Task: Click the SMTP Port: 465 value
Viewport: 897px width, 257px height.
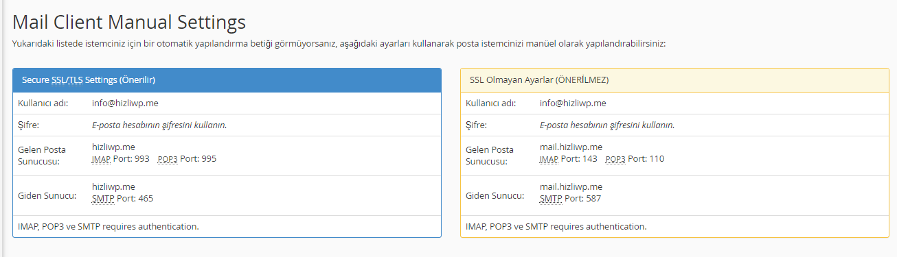Action: coord(122,199)
